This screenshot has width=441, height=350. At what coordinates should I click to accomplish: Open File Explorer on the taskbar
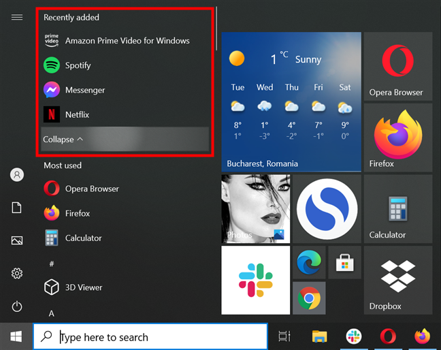319,336
